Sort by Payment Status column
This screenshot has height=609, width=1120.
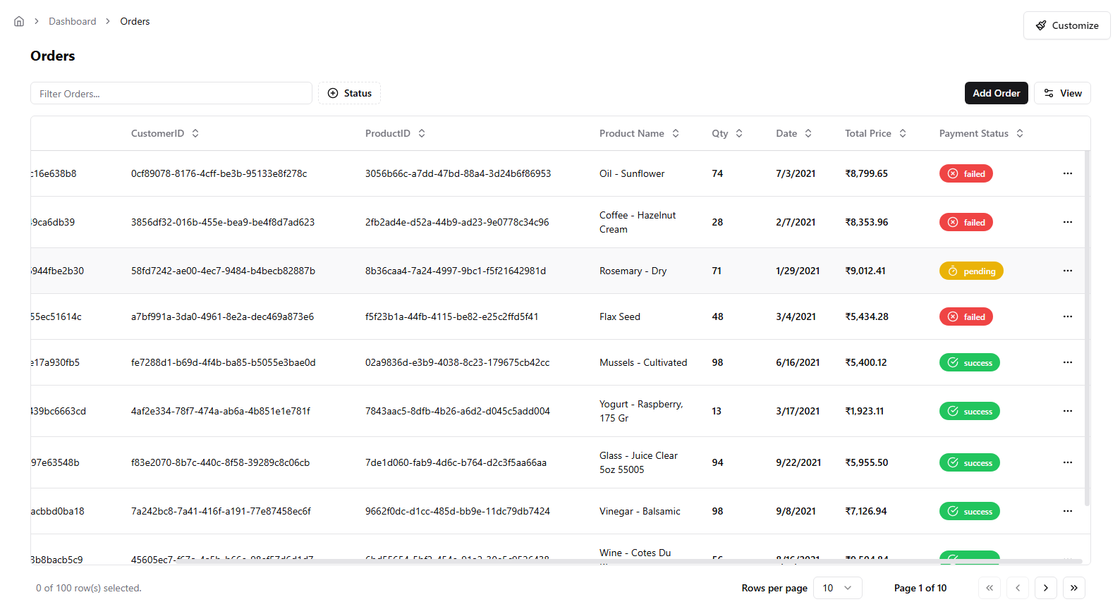981,133
